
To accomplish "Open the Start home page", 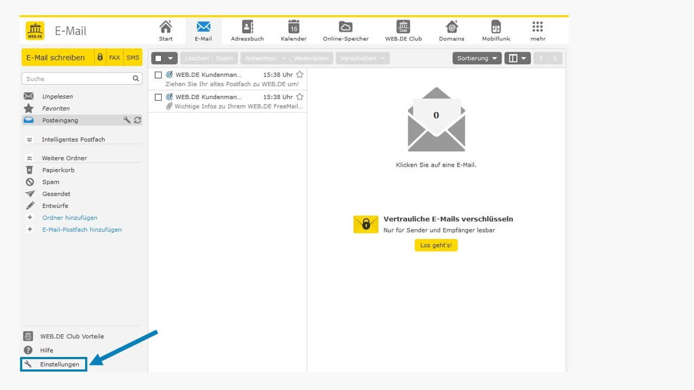I will click(166, 31).
